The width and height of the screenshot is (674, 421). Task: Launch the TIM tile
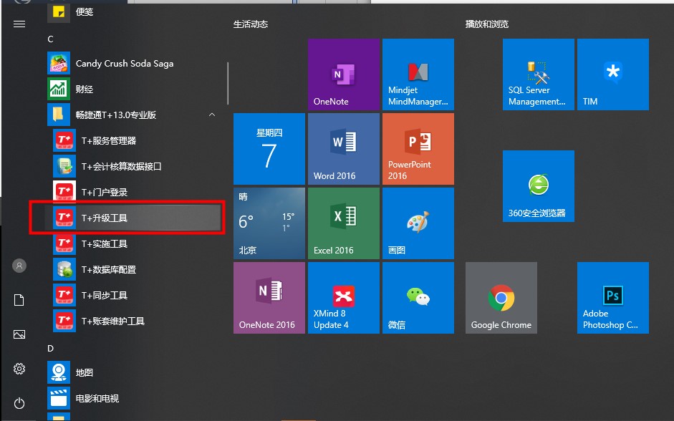pos(613,74)
